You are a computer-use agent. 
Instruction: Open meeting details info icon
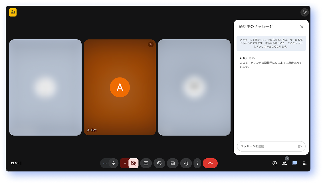274,163
